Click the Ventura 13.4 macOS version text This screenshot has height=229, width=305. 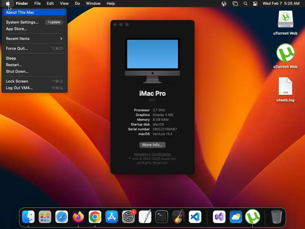tap(162, 134)
